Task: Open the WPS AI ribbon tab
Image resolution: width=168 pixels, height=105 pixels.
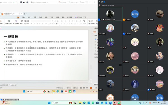Action: tap(79, 17)
